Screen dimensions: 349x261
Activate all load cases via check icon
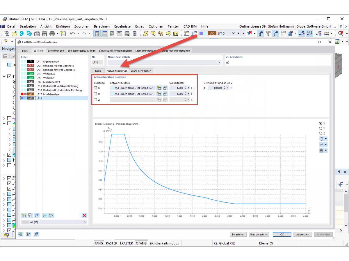tap(44, 215)
